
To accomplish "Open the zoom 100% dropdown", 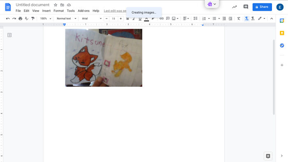I will pyautogui.click(x=46, y=19).
